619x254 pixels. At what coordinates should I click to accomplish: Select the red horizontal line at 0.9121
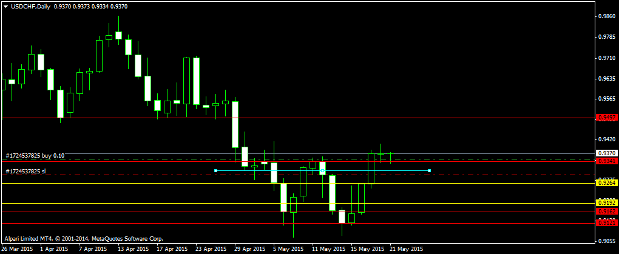(x=298, y=223)
